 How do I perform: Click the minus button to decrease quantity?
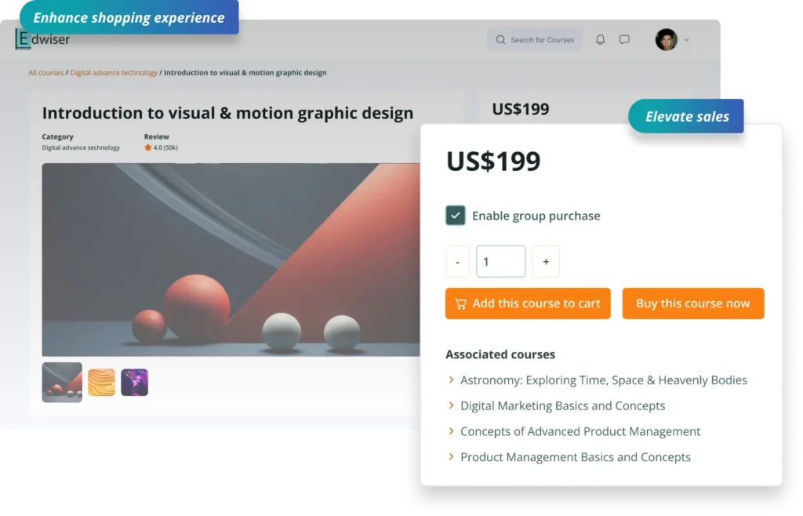click(x=457, y=261)
